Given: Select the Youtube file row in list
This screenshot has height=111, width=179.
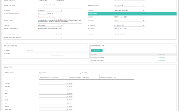Looking at the screenshot, I should pos(134,60).
